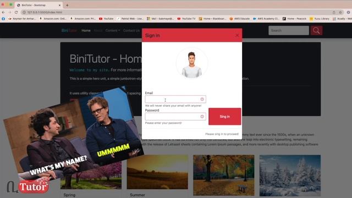
Task: Click the autumn park image thumbnail
Action: [x=224, y=175]
